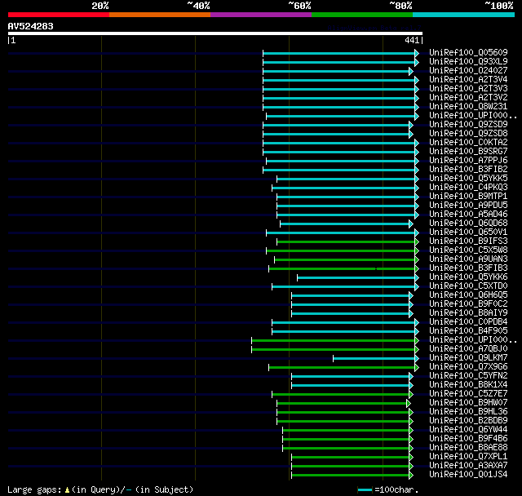Click the cyan ~100% identity color bar
This screenshot has width=522, height=496.
463,15
